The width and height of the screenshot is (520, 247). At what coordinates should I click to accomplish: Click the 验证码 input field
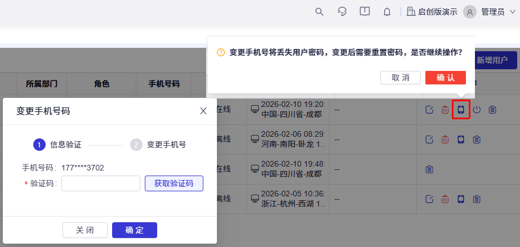(x=101, y=183)
